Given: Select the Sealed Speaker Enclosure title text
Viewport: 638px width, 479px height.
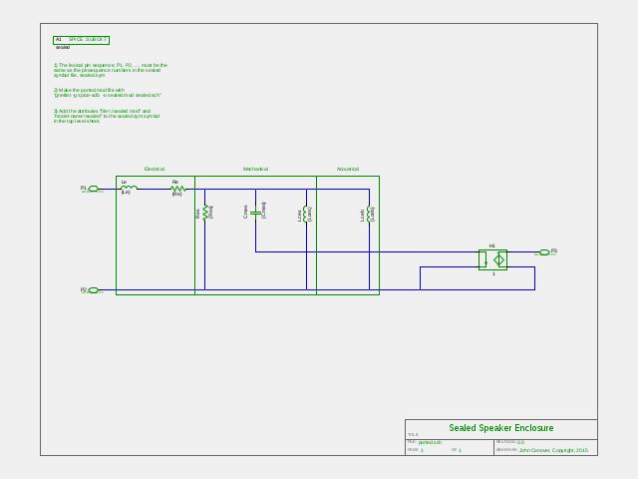Looking at the screenshot, I should point(500,428).
